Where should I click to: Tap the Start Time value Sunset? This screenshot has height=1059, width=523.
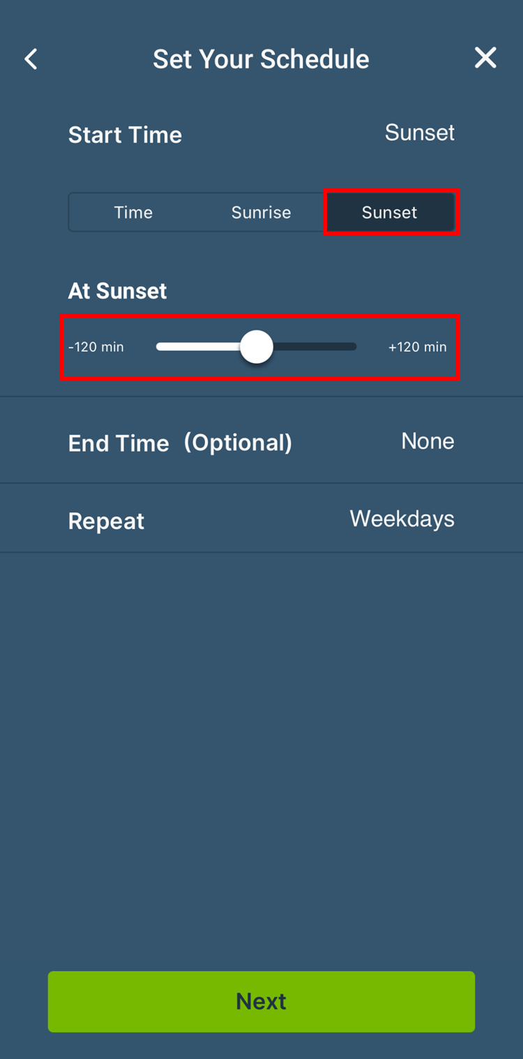[x=419, y=133]
